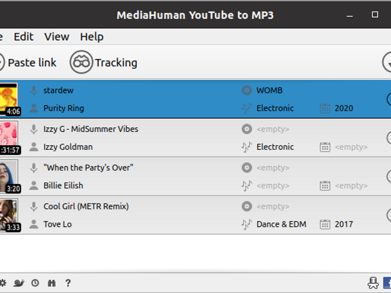Click the year '2020'

pyautogui.click(x=343, y=108)
